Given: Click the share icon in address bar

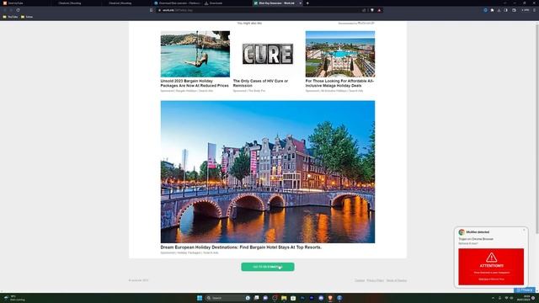Looking at the screenshot, I should (364, 10).
